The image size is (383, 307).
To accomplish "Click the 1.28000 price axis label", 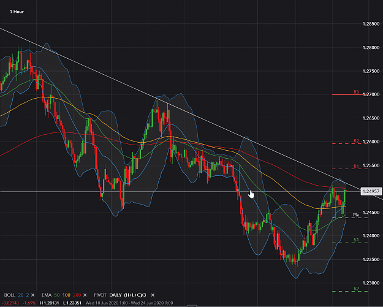I will pos(371,47).
